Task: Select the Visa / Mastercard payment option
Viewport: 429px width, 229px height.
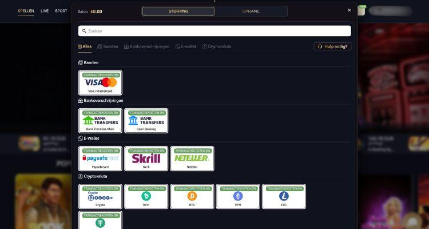Action: coord(100,82)
